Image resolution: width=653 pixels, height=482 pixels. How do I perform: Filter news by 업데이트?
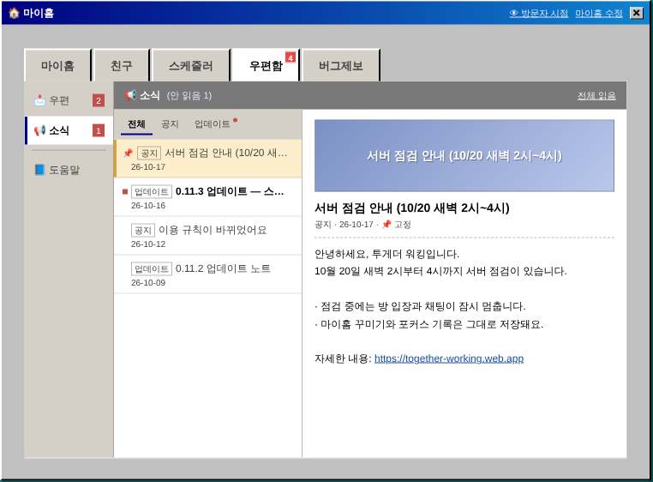click(213, 124)
